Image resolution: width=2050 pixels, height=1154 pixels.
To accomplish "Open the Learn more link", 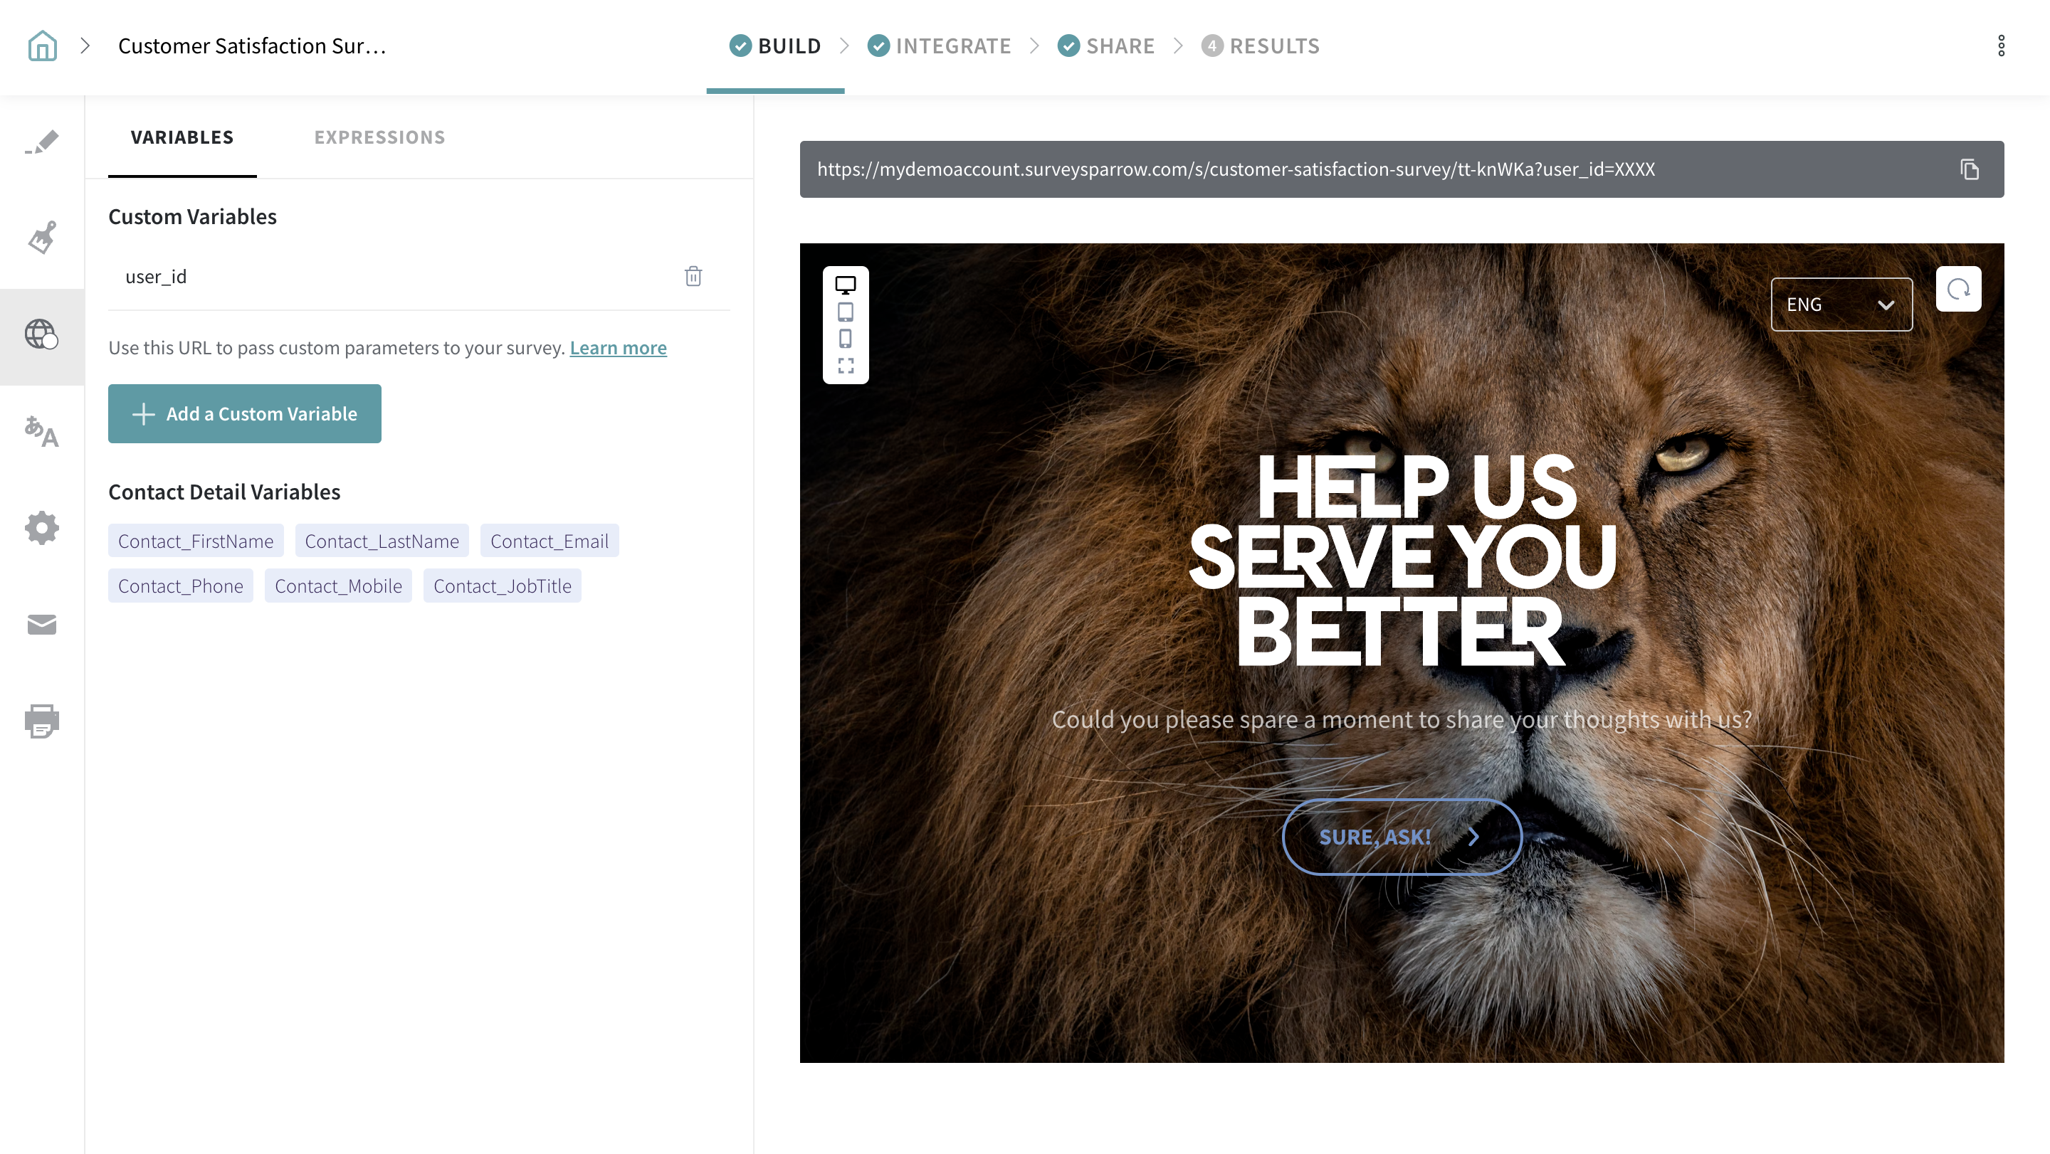I will coord(619,348).
